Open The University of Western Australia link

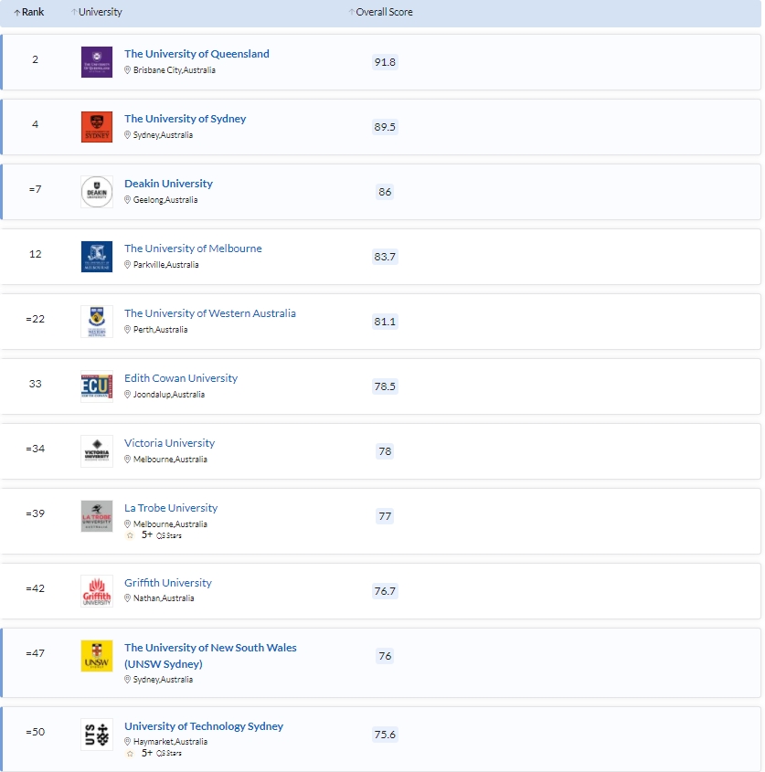pyautogui.click(x=209, y=313)
